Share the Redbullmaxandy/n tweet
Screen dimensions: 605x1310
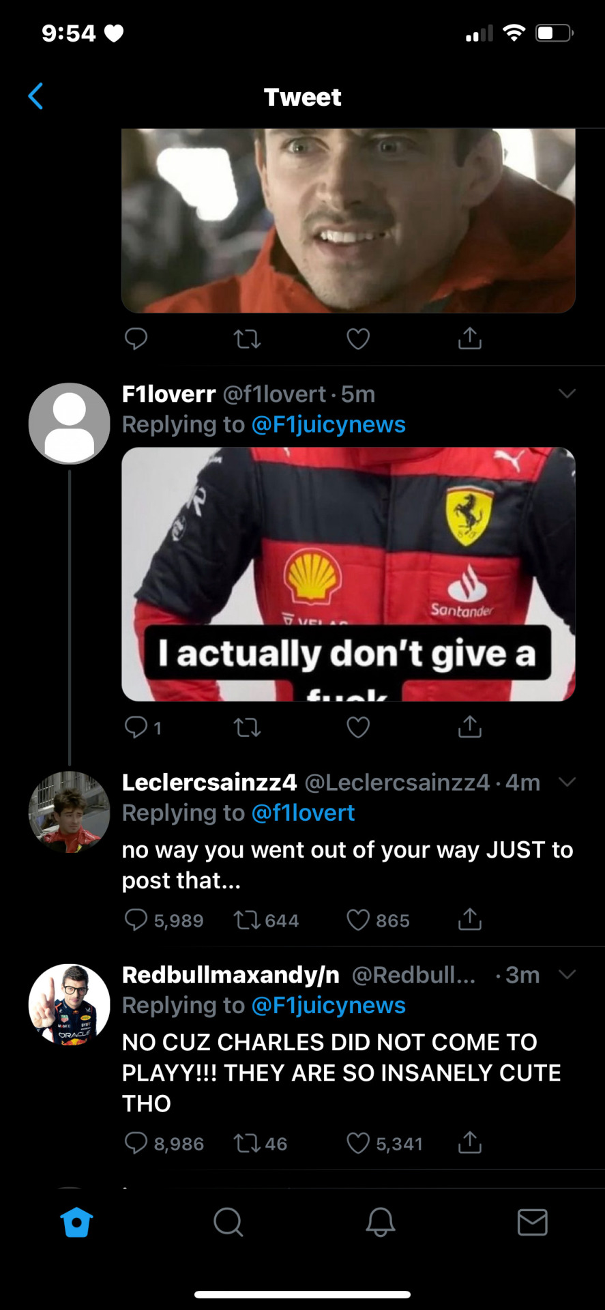(x=470, y=1143)
